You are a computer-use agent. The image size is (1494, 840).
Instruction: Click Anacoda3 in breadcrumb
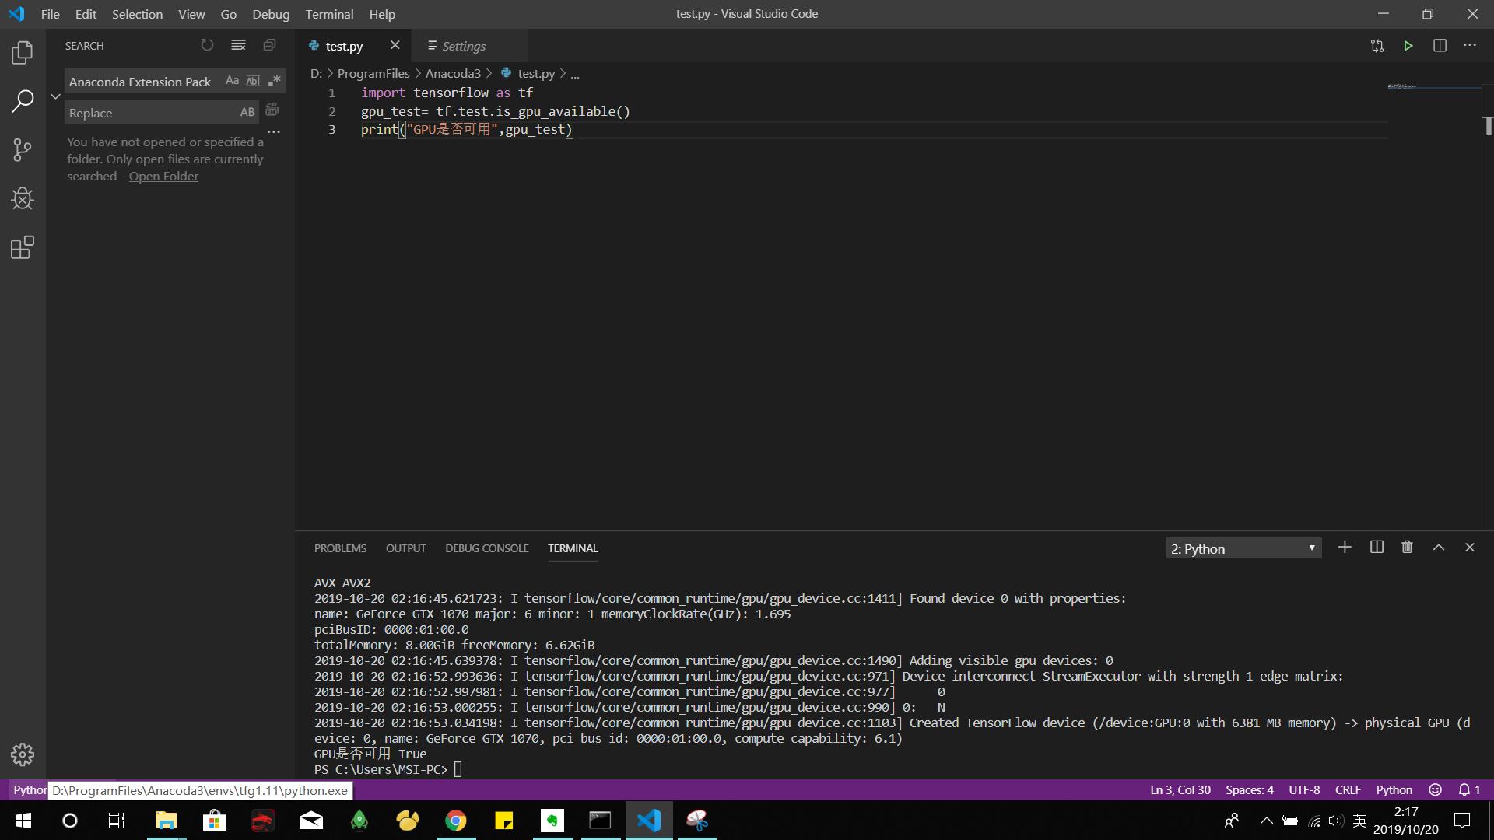tap(453, 73)
